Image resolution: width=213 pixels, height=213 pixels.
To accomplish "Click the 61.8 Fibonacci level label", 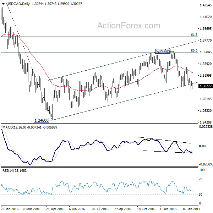I will click(194, 35).
